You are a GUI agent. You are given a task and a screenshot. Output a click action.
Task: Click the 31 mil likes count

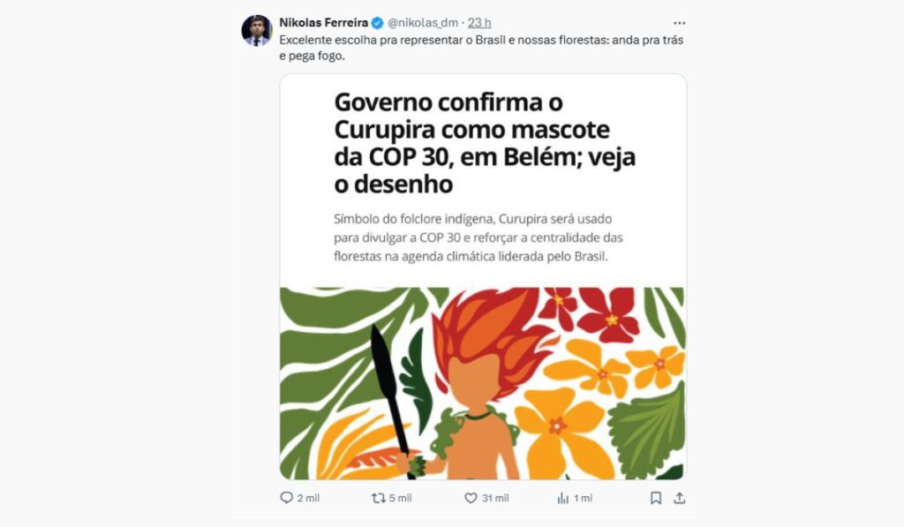click(x=494, y=499)
